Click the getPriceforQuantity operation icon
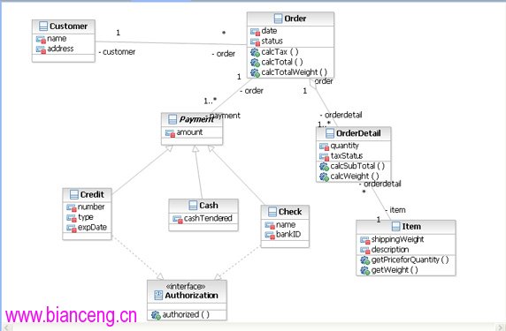This screenshot has width=506, height=331. [365, 260]
